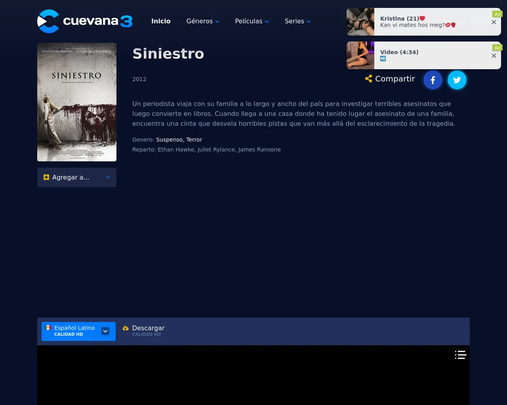The height and width of the screenshot is (405, 507).
Task: Open the player playlist menu icon
Action: tap(460, 355)
